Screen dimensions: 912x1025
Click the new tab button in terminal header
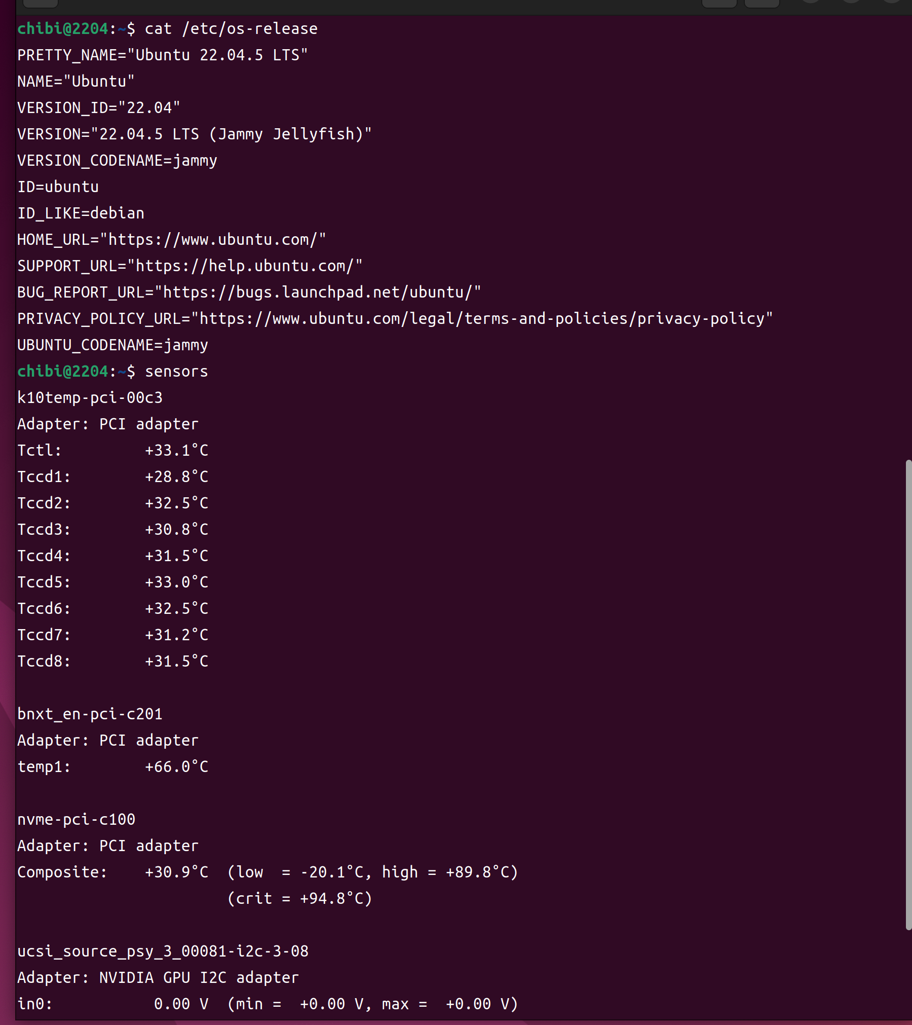point(41,3)
